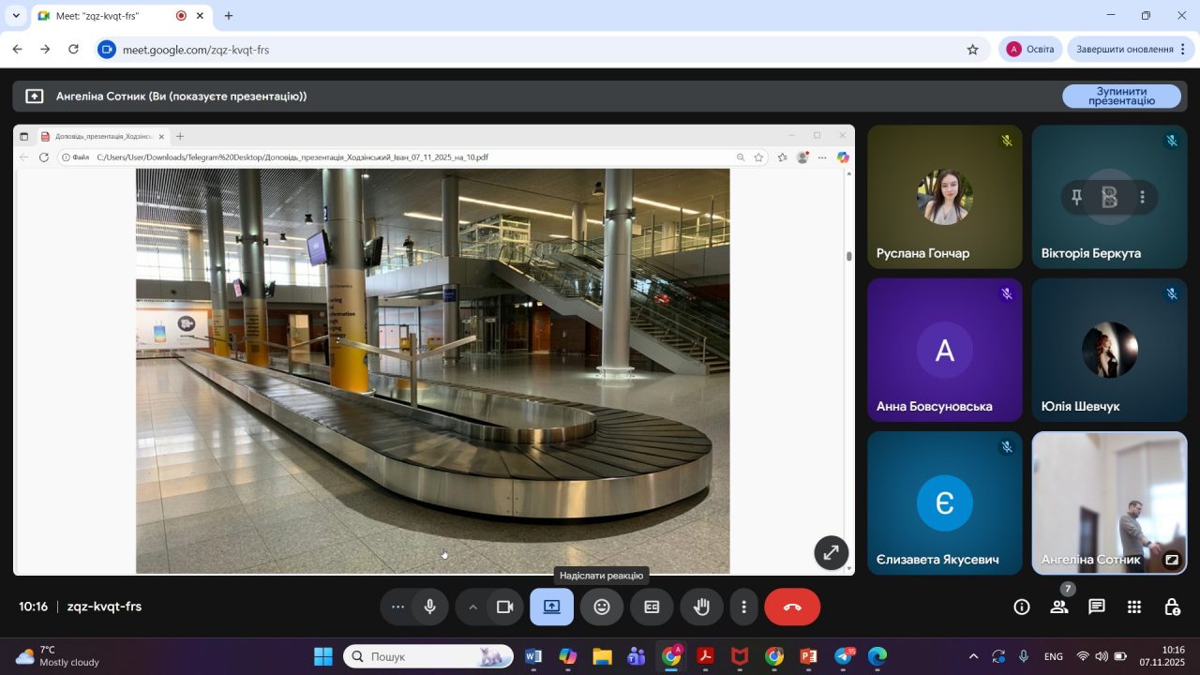This screenshot has height=675, width=1200.
Task: Toggle the camera on or off
Action: pos(504,607)
